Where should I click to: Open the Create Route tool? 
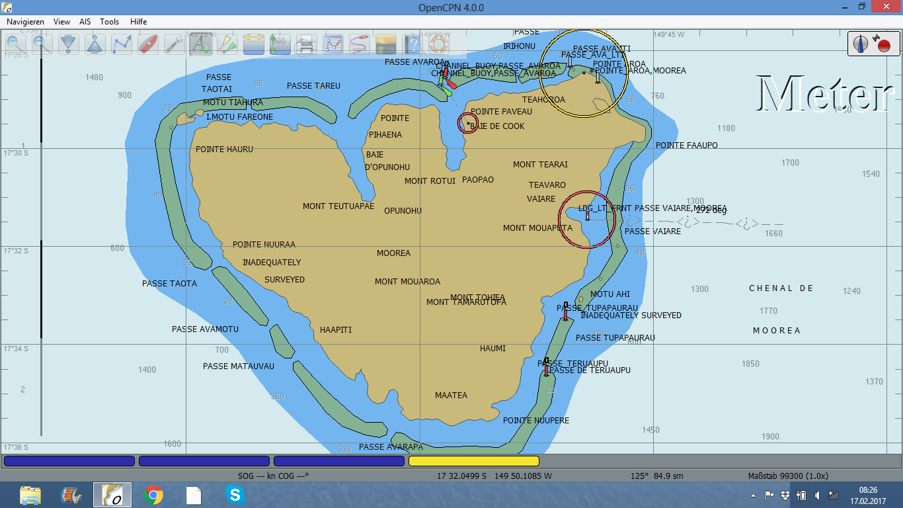(x=122, y=44)
